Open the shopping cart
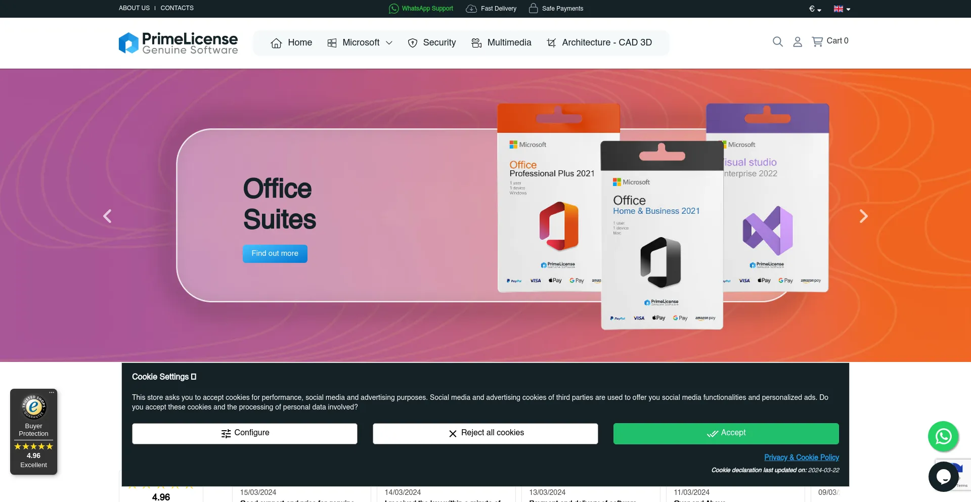 [830, 41]
